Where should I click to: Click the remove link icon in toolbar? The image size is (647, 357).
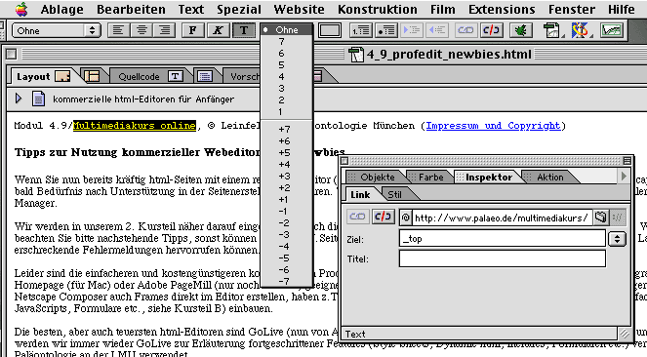[x=492, y=30]
